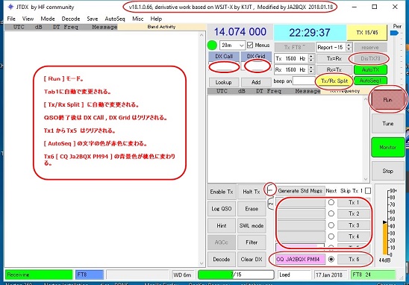Image resolution: width=409 pixels, height=285 pixels.
Task: Click into the DX Grid field
Action: pos(257,66)
